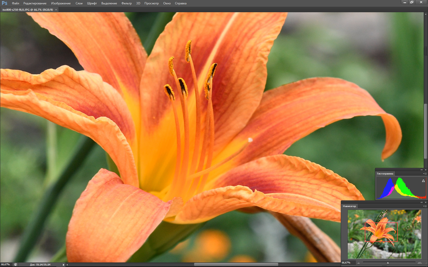Close the Навигатор panel
This screenshot has height=267, width=428.
click(425, 202)
